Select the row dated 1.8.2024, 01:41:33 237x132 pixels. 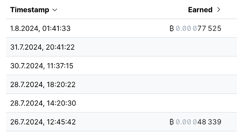click(x=122, y=28)
